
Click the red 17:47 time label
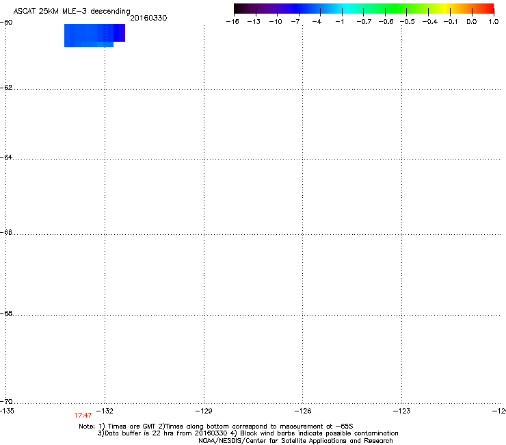pyautogui.click(x=83, y=416)
